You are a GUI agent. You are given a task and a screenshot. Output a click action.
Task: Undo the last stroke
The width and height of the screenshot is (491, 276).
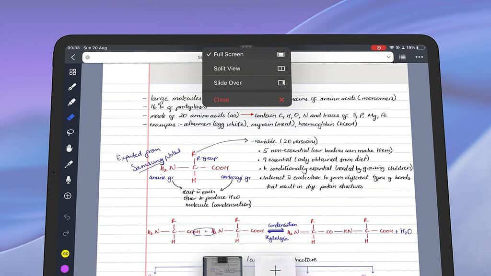(67, 217)
